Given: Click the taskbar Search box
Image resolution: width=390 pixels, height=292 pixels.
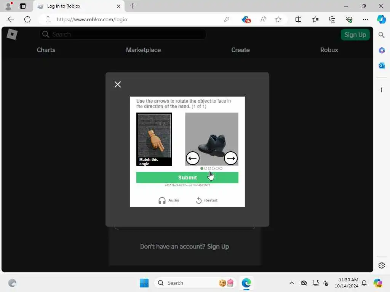Looking at the screenshot, I should tap(195, 283).
